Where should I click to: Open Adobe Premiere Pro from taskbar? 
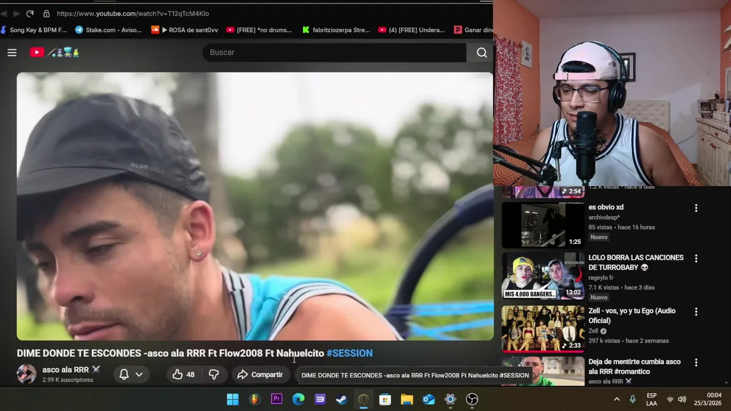pos(277,399)
